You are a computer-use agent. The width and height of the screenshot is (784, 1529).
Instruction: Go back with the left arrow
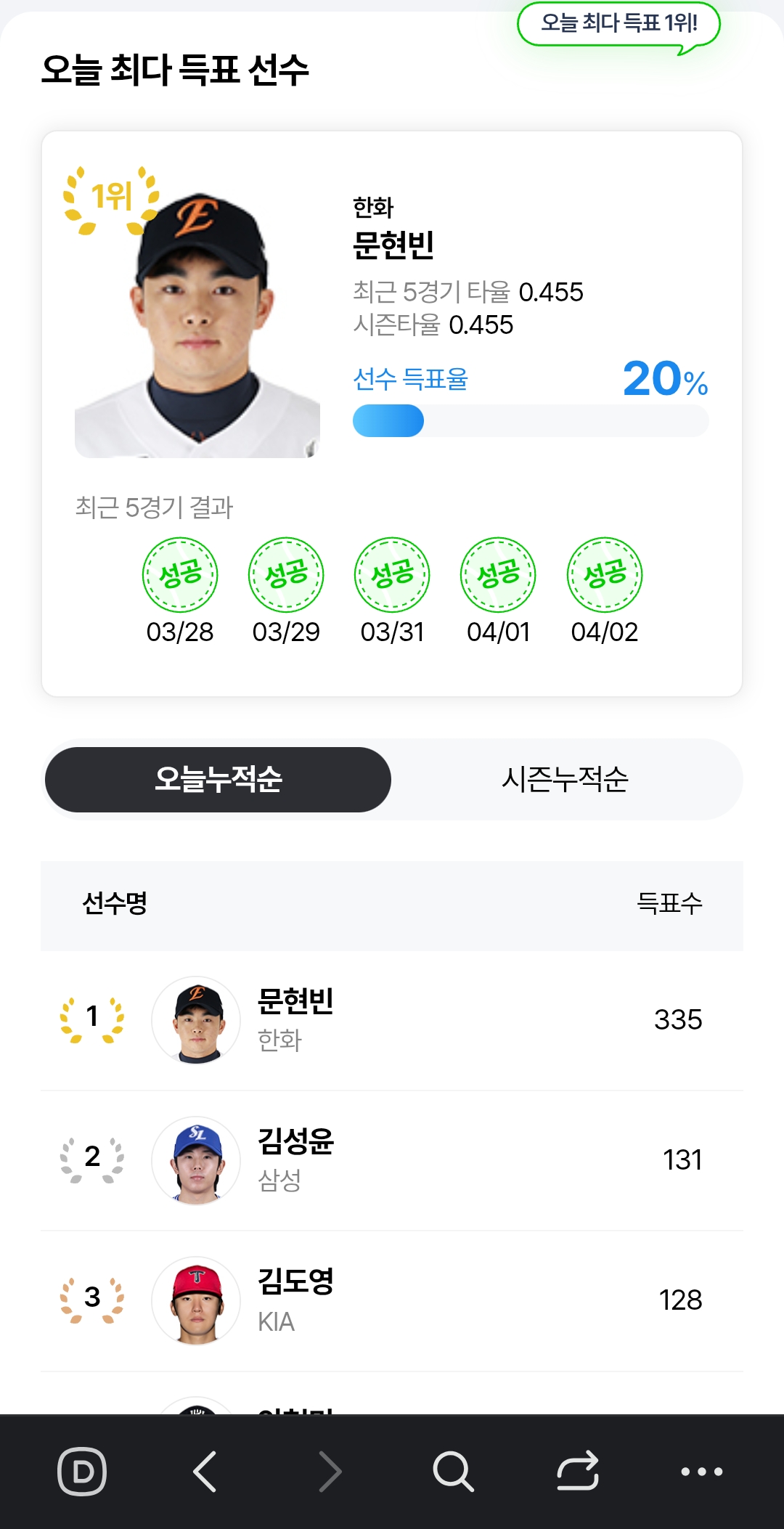click(205, 1471)
